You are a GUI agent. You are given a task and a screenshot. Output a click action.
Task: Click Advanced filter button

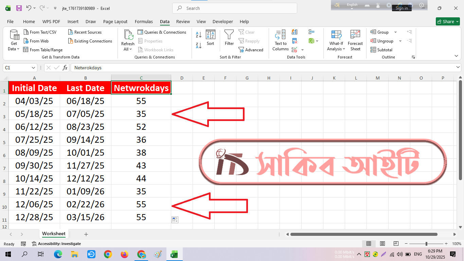(x=251, y=50)
